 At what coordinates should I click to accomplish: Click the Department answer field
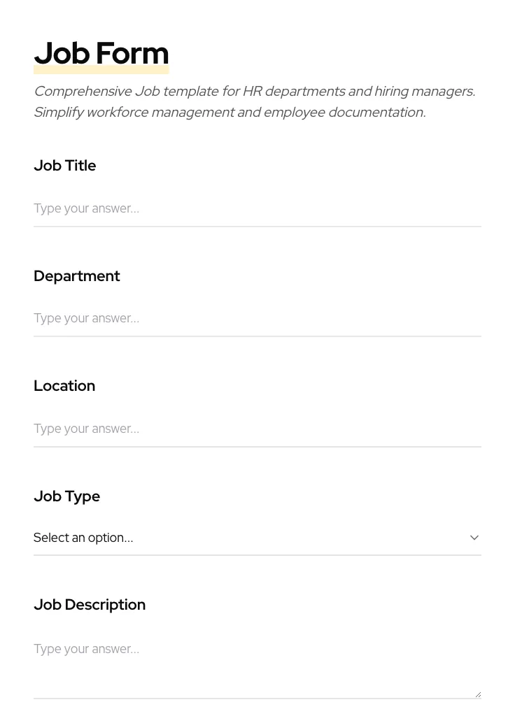pos(257,318)
